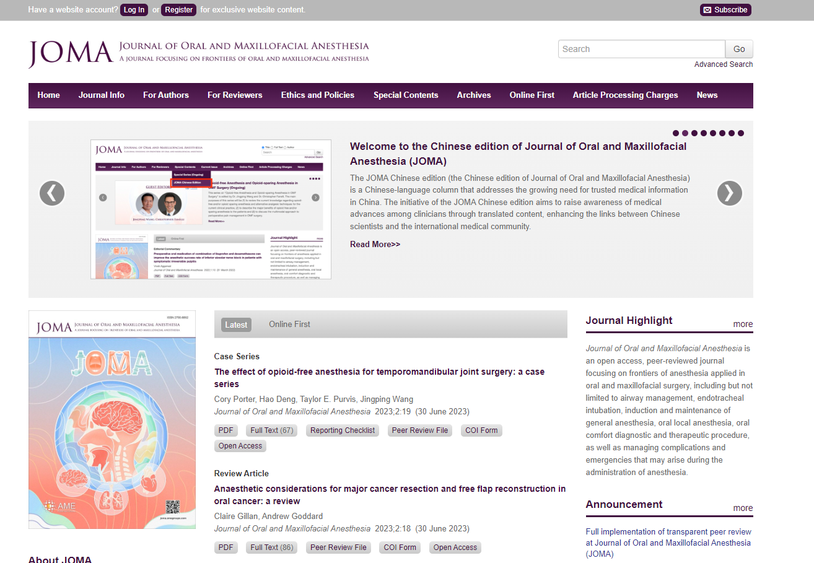Select the last carousel indicator dot
The height and width of the screenshot is (563, 814).
pos(741,133)
